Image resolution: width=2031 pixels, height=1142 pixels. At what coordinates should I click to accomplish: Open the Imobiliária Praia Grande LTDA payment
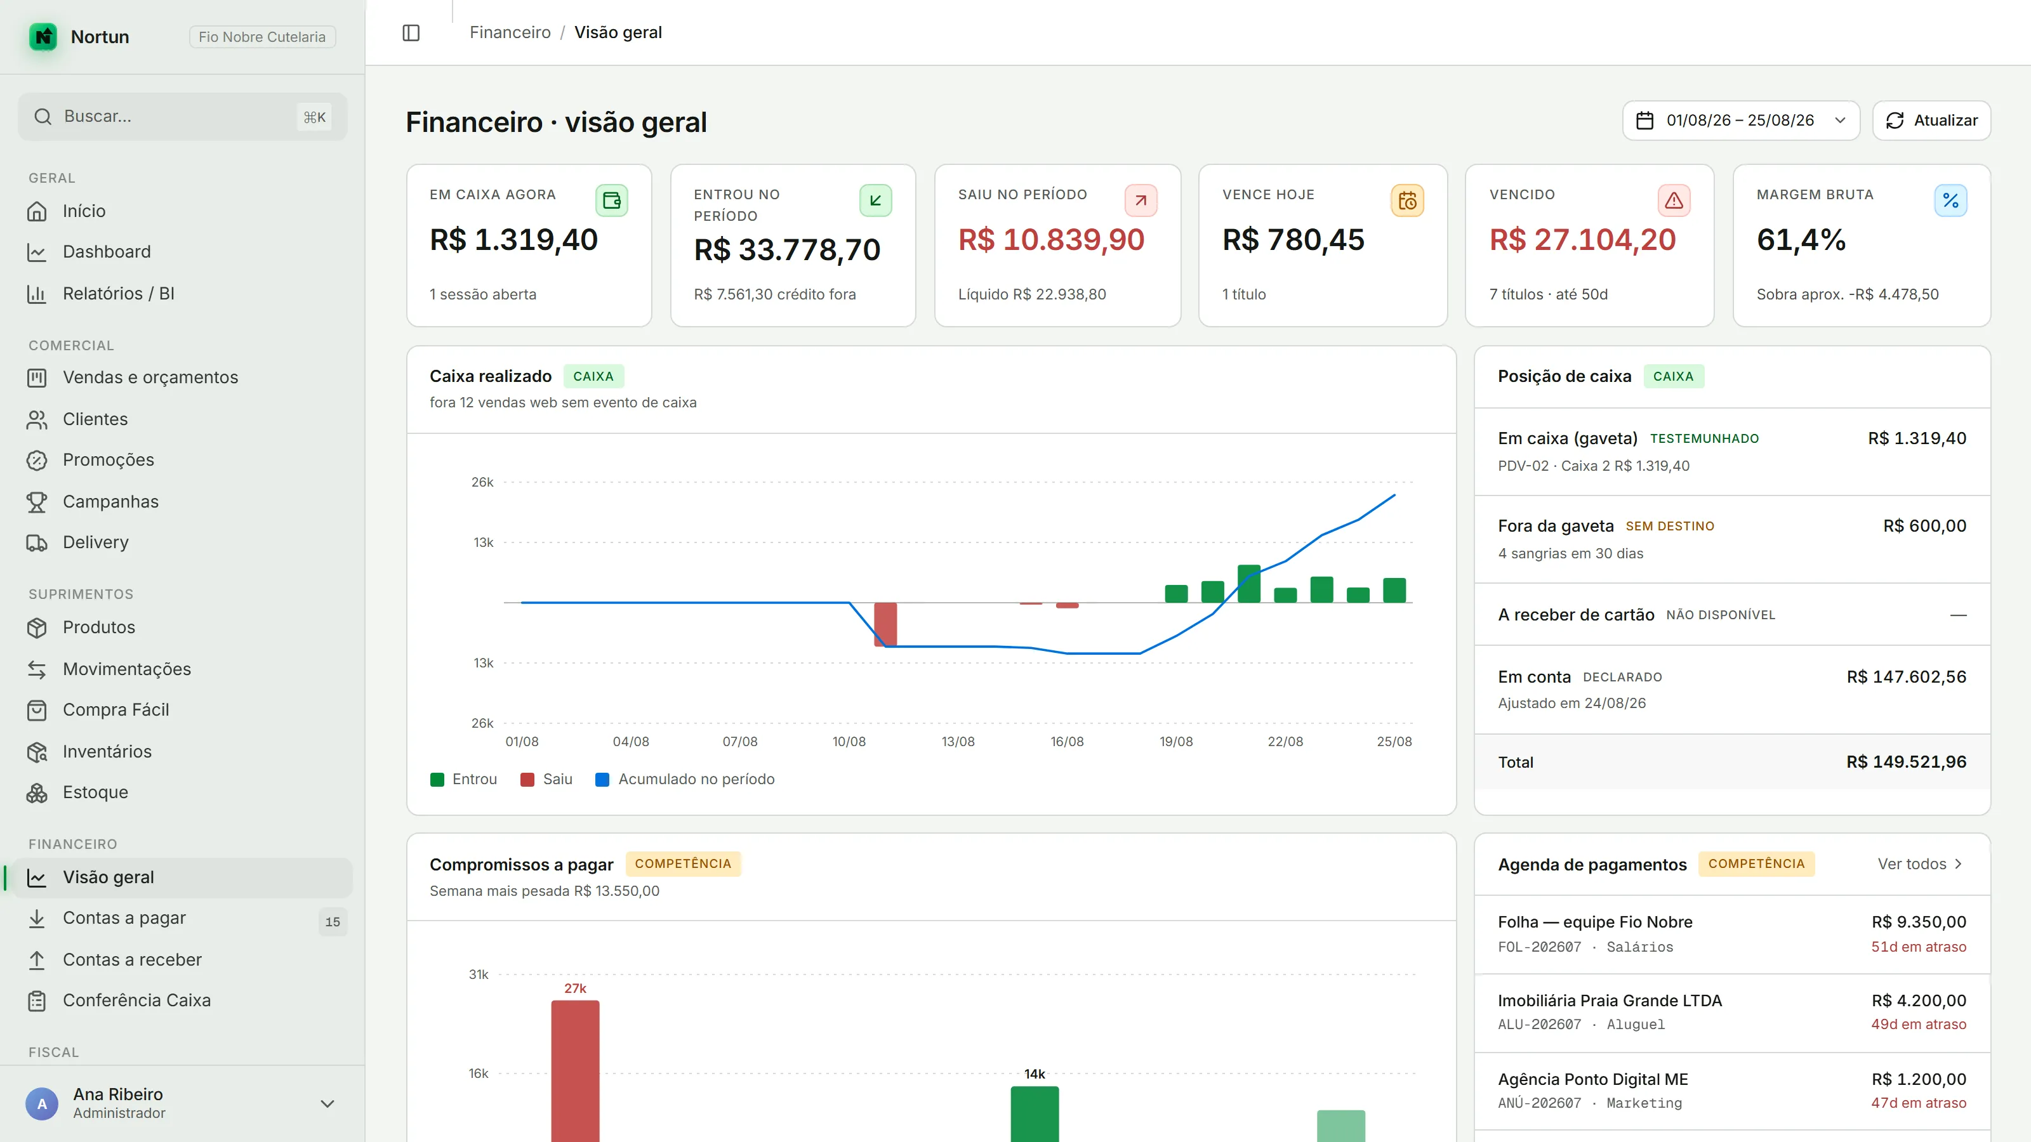point(1731,1013)
